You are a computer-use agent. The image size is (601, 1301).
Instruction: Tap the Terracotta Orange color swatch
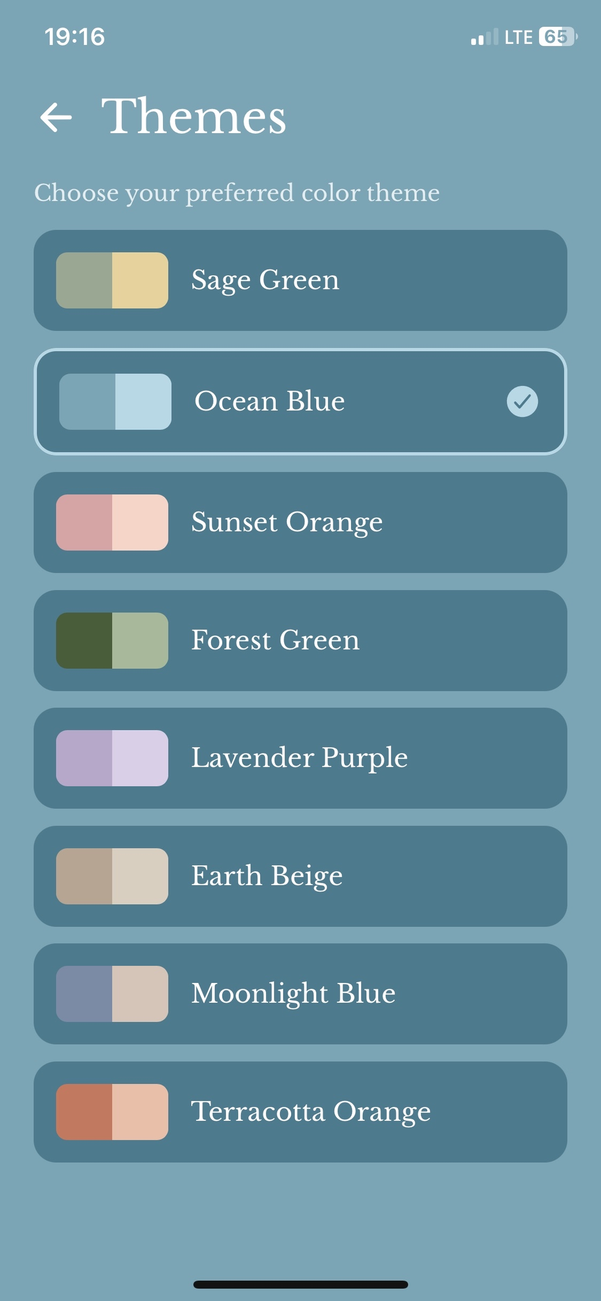[x=112, y=1112]
